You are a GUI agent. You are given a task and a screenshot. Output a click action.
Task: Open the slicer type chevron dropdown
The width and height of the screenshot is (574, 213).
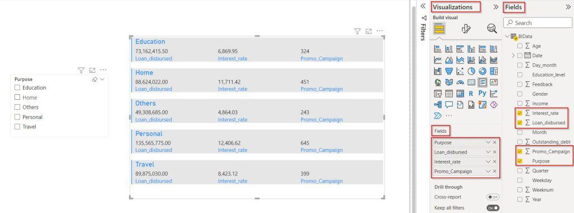point(102,79)
